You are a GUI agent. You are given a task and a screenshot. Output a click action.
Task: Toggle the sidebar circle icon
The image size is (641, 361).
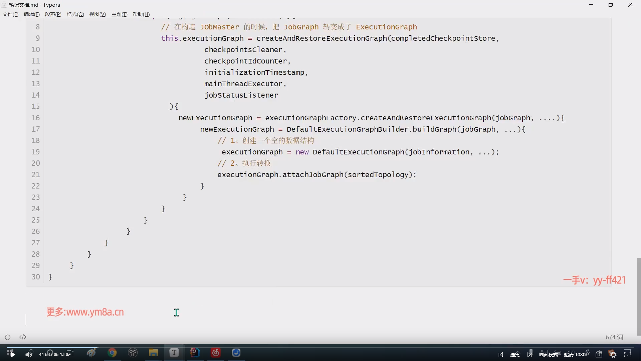click(8, 337)
